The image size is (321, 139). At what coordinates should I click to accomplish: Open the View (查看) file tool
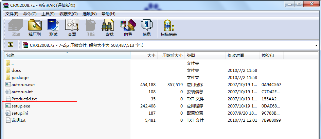pyautogui.click(x=72, y=28)
